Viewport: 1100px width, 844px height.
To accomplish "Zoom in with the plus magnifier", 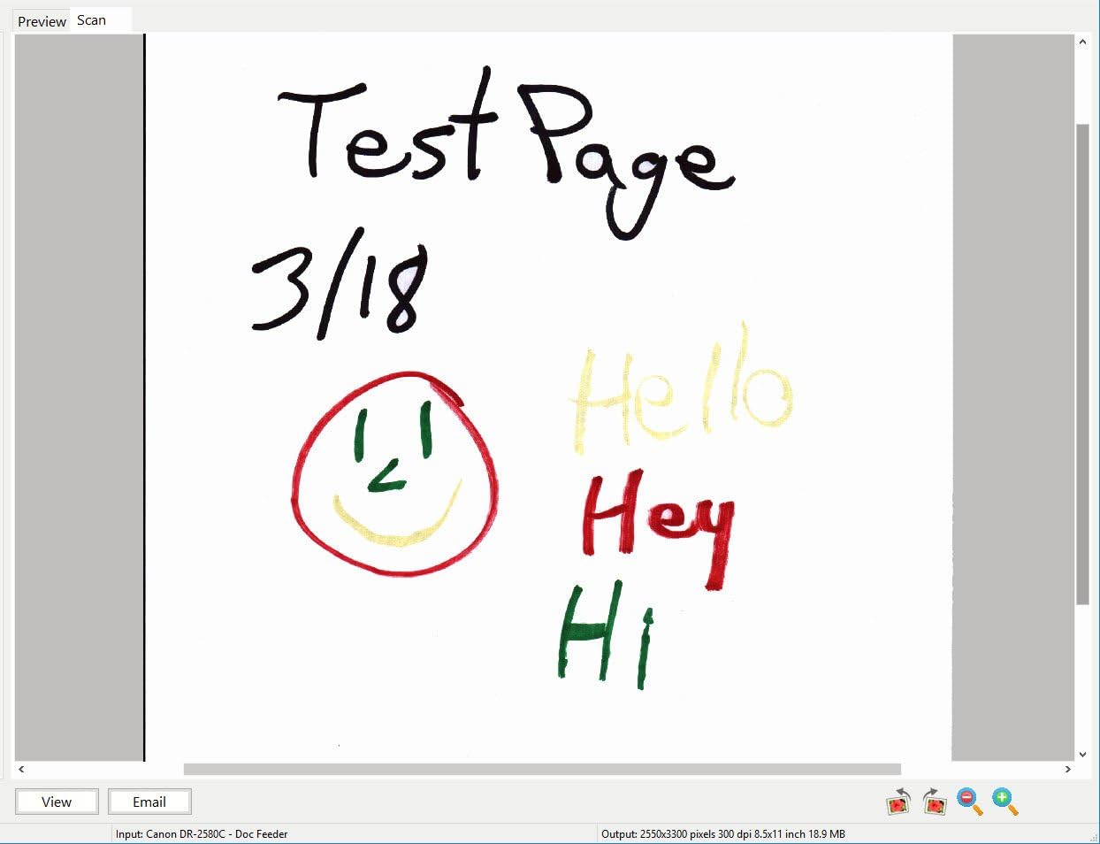I will tap(1005, 802).
